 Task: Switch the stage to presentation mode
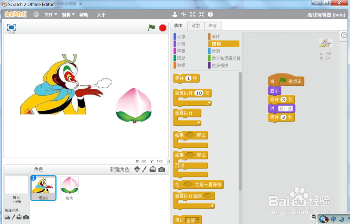[x=12, y=27]
